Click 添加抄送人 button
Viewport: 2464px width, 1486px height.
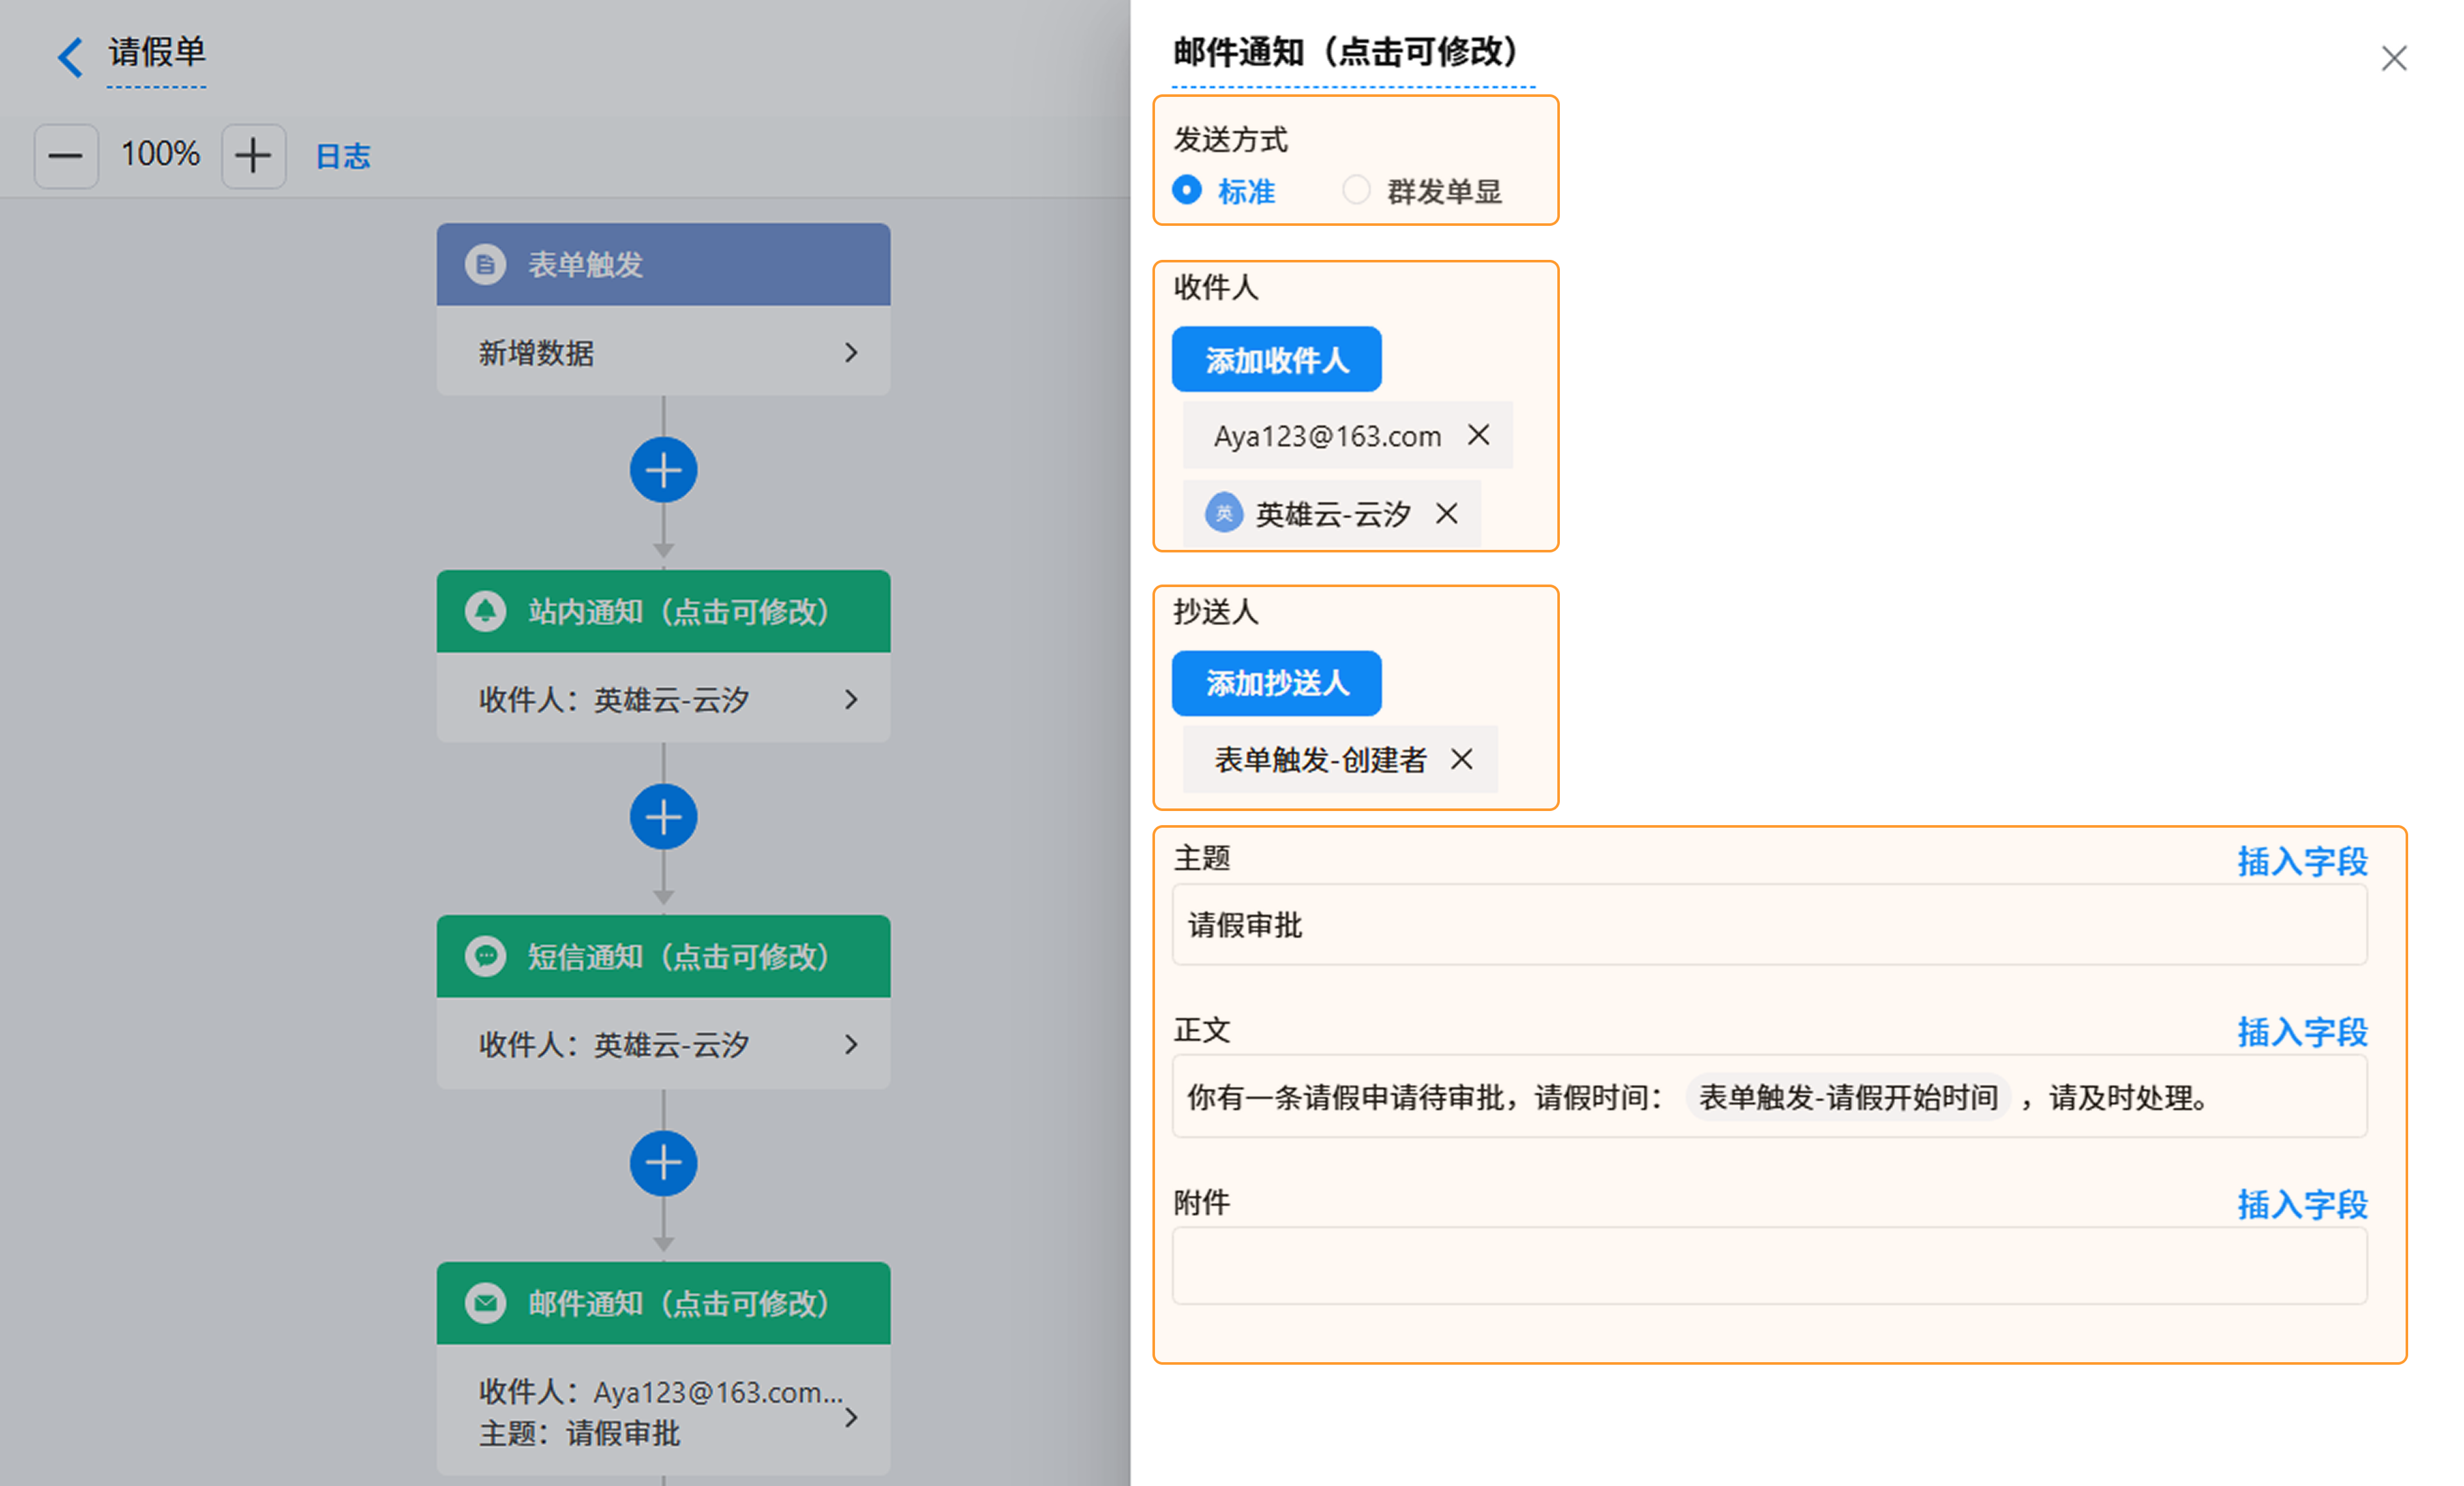[1276, 683]
